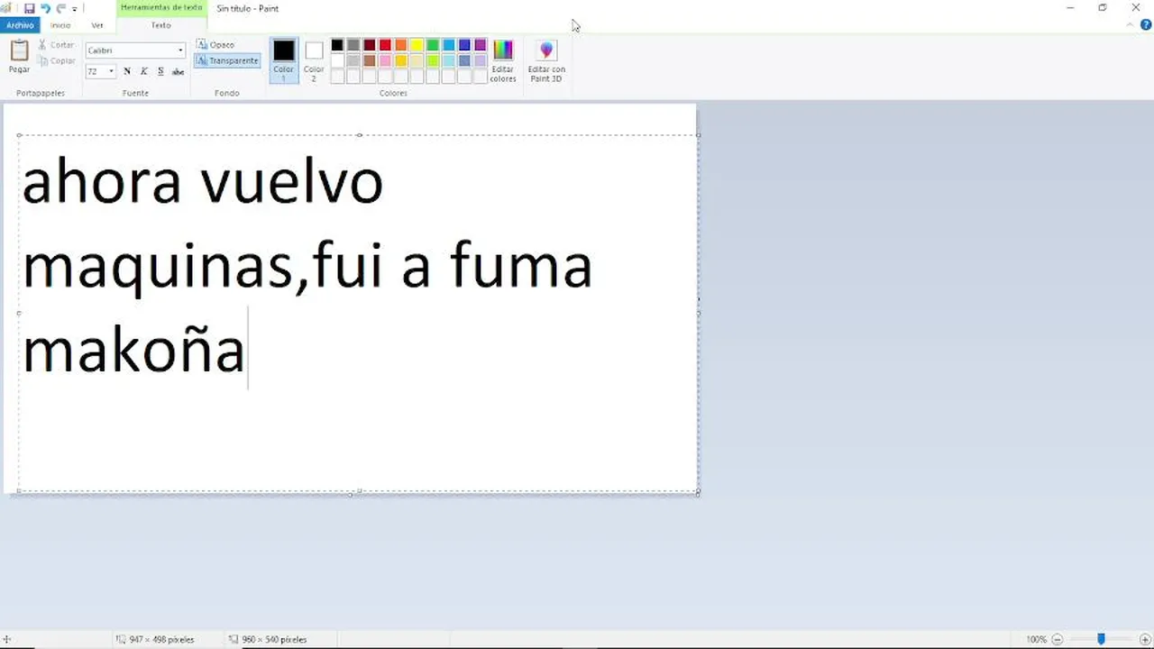Image resolution: width=1154 pixels, height=649 pixels.
Task: Pick the dark red color swatch
Action: click(370, 45)
